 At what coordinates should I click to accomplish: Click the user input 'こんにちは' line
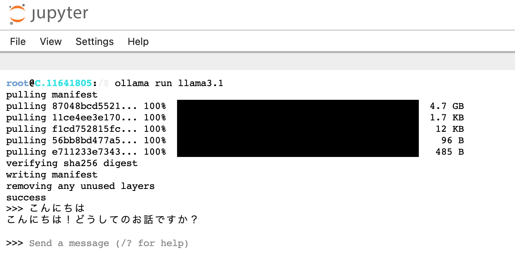tap(56, 208)
